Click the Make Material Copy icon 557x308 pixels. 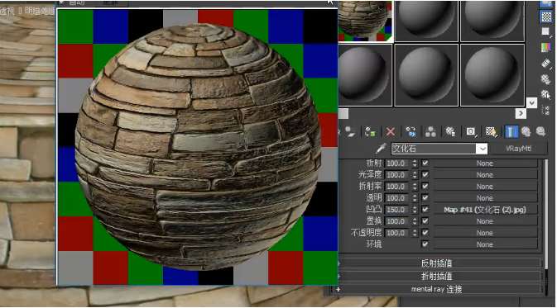(x=411, y=132)
